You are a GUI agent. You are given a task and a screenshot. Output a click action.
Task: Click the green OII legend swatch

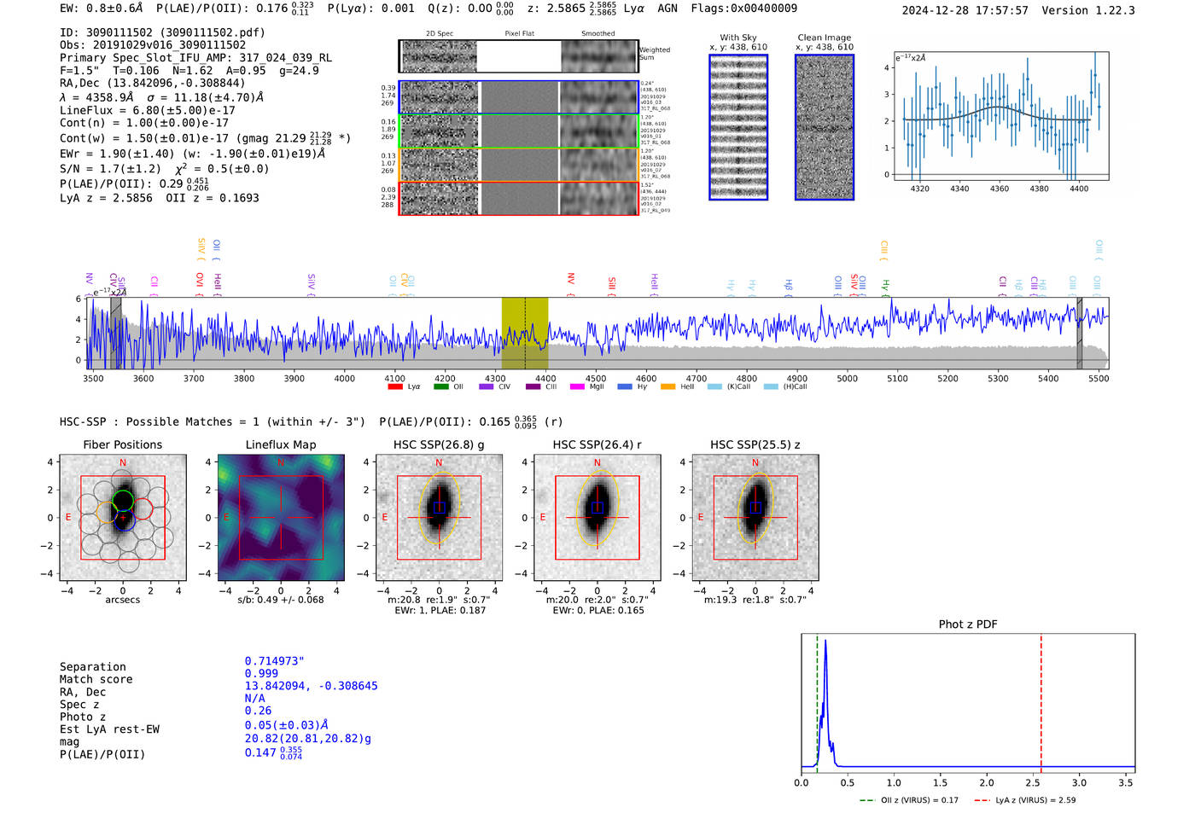click(440, 387)
